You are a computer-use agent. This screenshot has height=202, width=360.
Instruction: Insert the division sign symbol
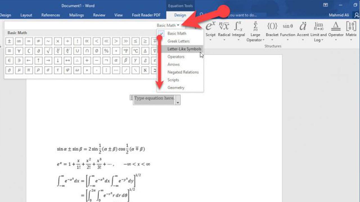67,41
